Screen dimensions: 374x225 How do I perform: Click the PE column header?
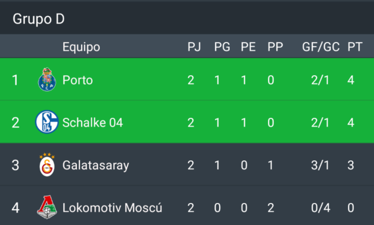(248, 47)
